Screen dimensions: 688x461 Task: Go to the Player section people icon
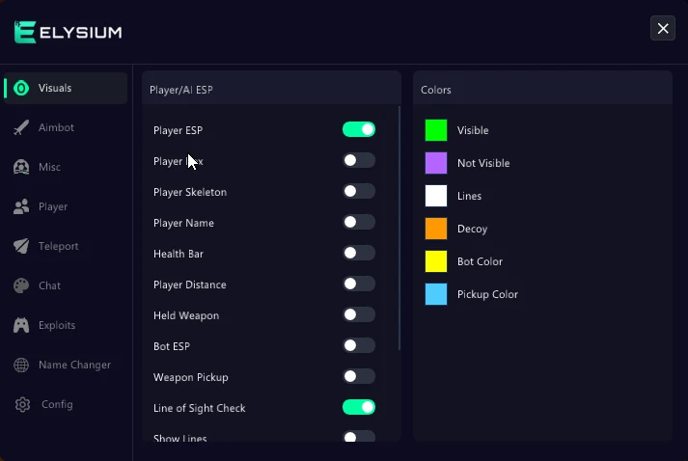pyautogui.click(x=21, y=206)
